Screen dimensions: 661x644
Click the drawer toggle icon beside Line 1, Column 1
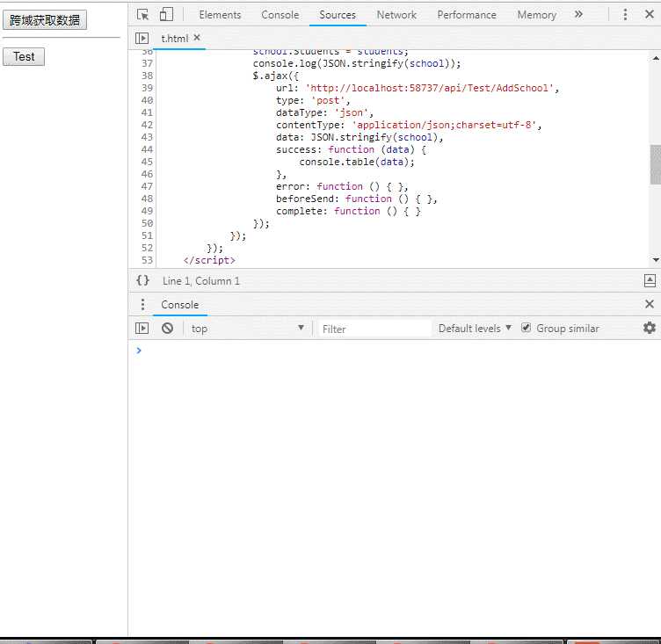pyautogui.click(x=650, y=280)
